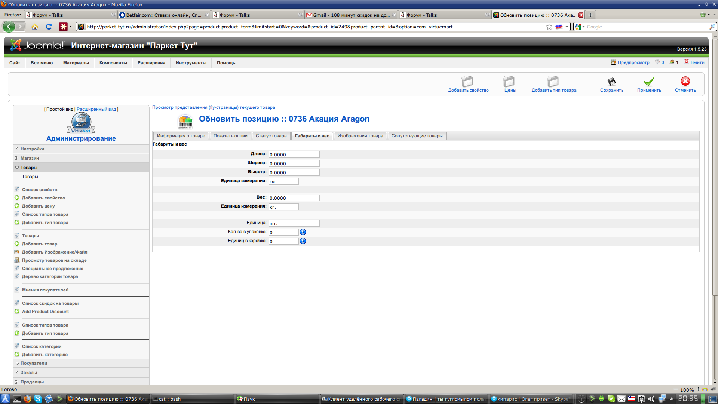Screen dimensions: 718x404
Task: Collapse the Товары sidebar section
Action: coord(29,168)
